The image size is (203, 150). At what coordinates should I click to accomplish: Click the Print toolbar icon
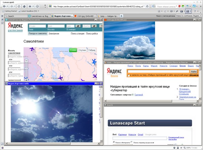point(171,11)
